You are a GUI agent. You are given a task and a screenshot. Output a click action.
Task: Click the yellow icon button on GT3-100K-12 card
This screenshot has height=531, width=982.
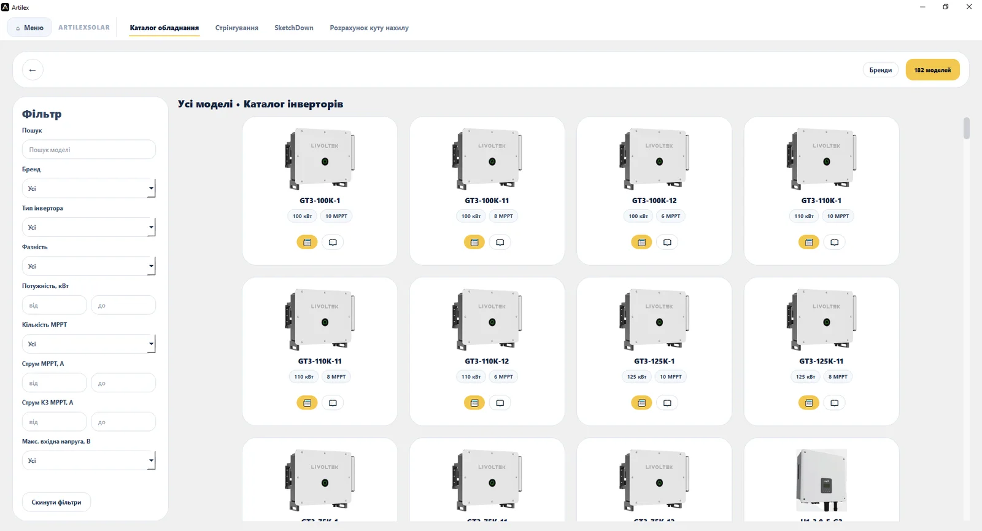(x=641, y=242)
